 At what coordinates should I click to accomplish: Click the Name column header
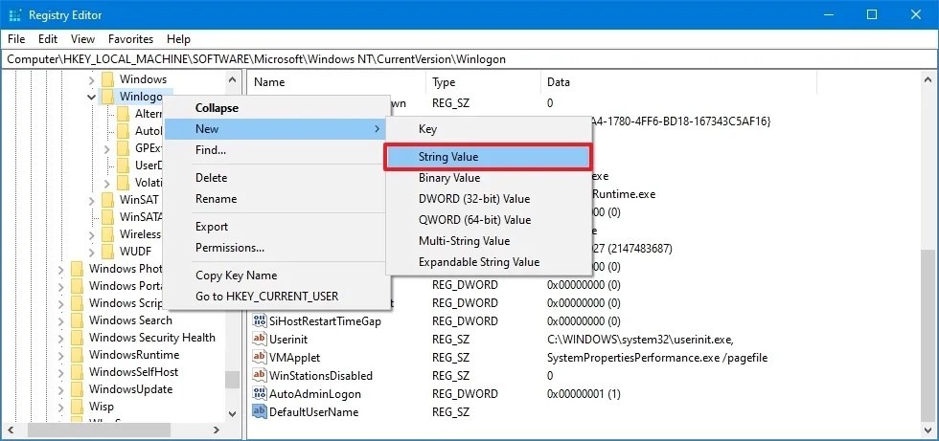pyautogui.click(x=336, y=82)
